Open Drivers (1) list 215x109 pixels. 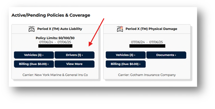(x=75, y=55)
